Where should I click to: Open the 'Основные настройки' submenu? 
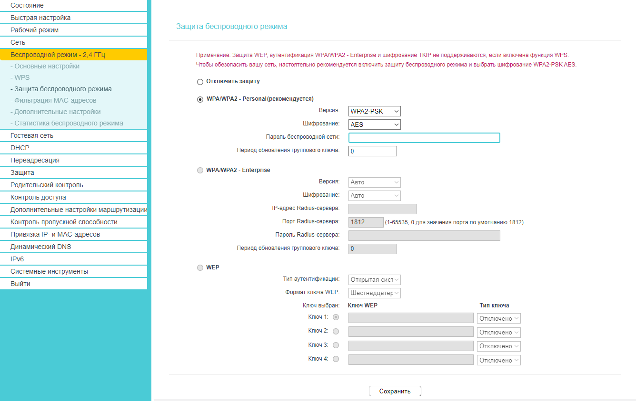[73, 66]
